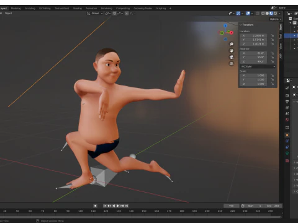The width and height of the screenshot is (298, 223).
Task: Open the Global transform orientation dropdown
Action: click(95, 14)
